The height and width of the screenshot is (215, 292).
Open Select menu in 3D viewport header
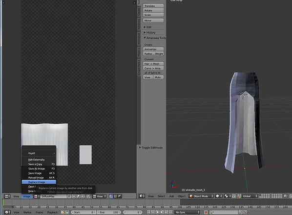[161, 196]
